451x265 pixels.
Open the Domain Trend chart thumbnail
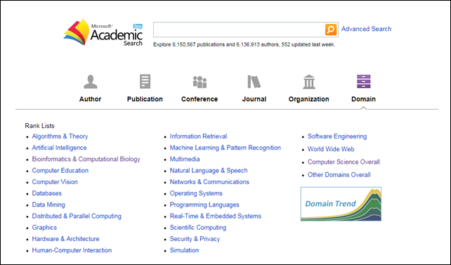pos(341,204)
